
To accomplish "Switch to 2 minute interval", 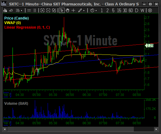I will 108,10.
